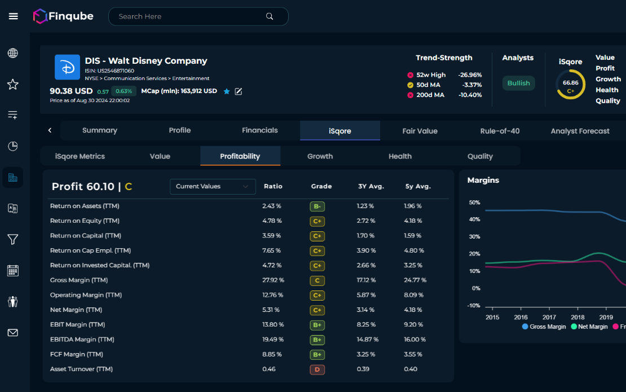626x392 pixels.
Task: Click the Bullish analysts badge
Action: click(x=519, y=83)
